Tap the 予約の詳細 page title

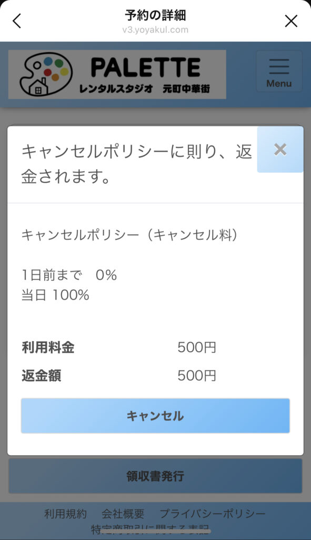pyautogui.click(x=155, y=15)
